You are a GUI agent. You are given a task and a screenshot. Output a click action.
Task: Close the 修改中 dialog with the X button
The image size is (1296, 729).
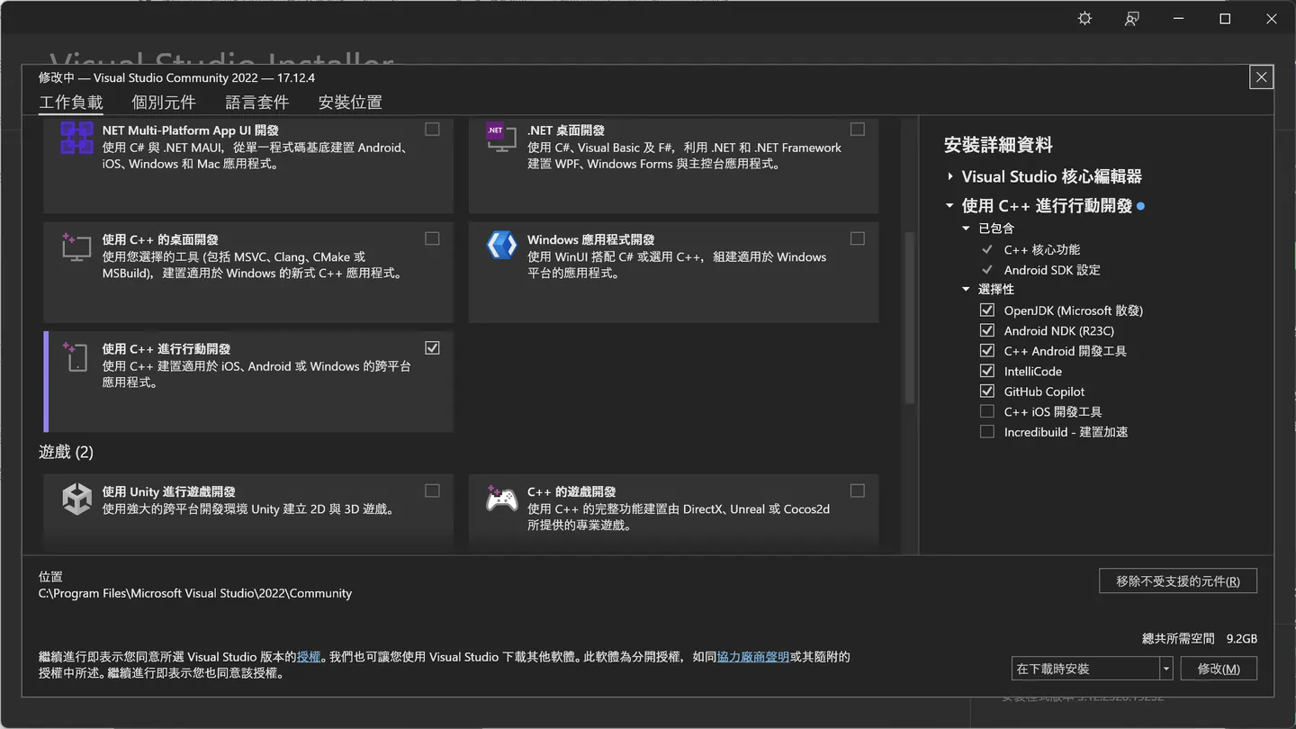[1262, 77]
